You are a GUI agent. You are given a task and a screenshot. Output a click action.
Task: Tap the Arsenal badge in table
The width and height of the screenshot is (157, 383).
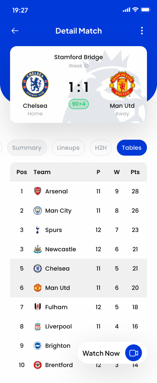(x=38, y=191)
